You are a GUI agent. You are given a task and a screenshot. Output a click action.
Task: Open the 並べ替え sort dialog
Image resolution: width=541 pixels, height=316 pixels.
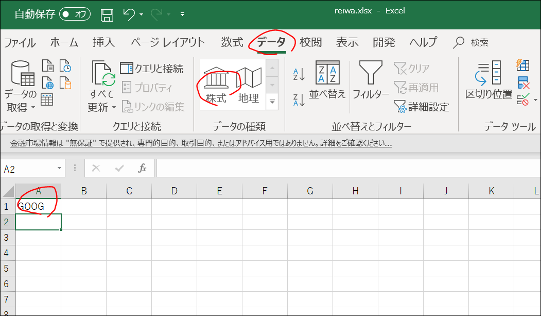pos(327,80)
